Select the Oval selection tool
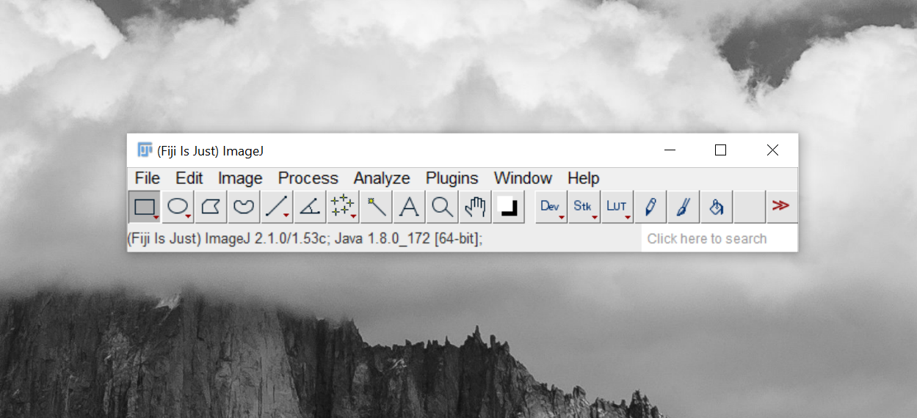The height and width of the screenshot is (418, 917). tap(178, 207)
